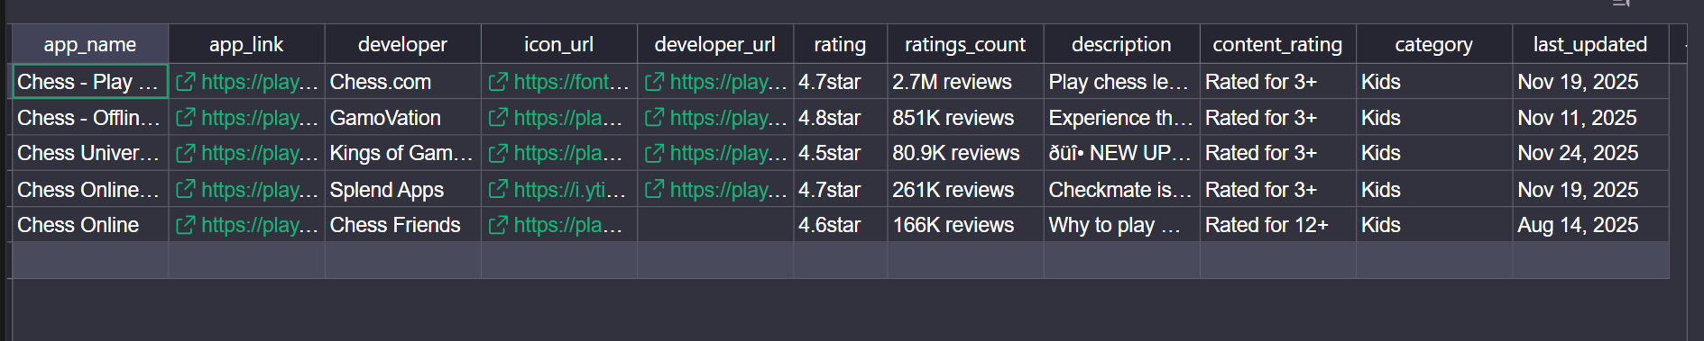Follow the https://font… icon_url link
This screenshot has height=341, width=1704.
pos(572,82)
